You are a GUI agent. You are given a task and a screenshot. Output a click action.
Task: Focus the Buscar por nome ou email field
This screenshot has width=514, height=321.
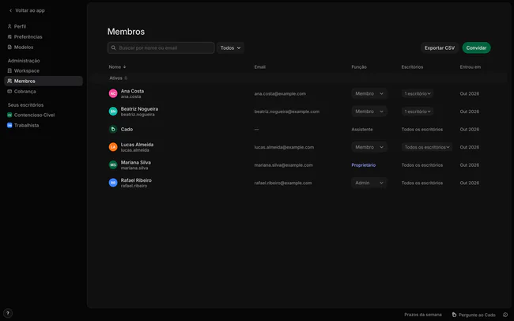(161, 48)
